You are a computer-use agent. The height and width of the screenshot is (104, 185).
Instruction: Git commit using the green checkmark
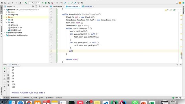pyautogui.click(x=69, y=3)
